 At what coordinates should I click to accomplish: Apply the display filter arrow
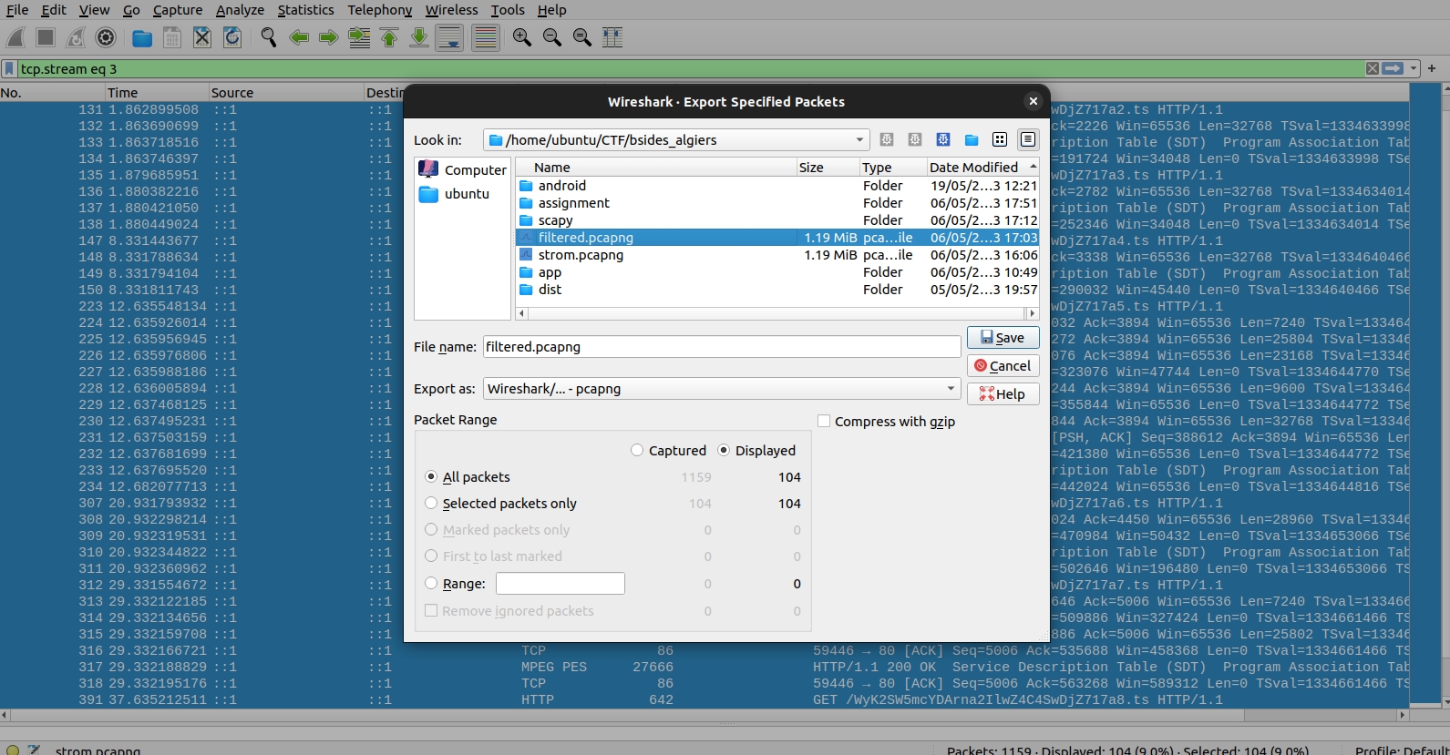point(1393,68)
